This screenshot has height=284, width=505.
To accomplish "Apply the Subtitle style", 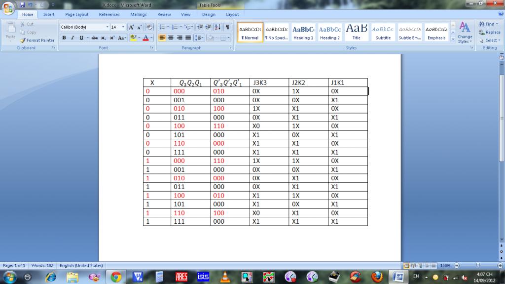I will pos(383,32).
